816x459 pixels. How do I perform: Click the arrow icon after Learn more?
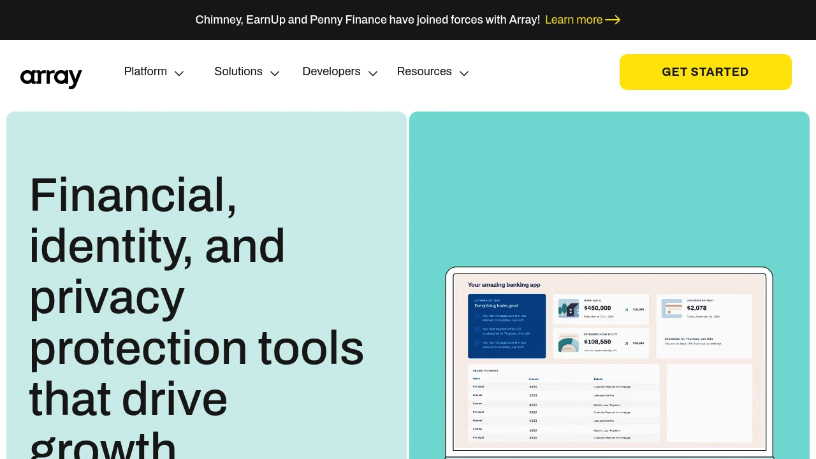click(x=613, y=20)
